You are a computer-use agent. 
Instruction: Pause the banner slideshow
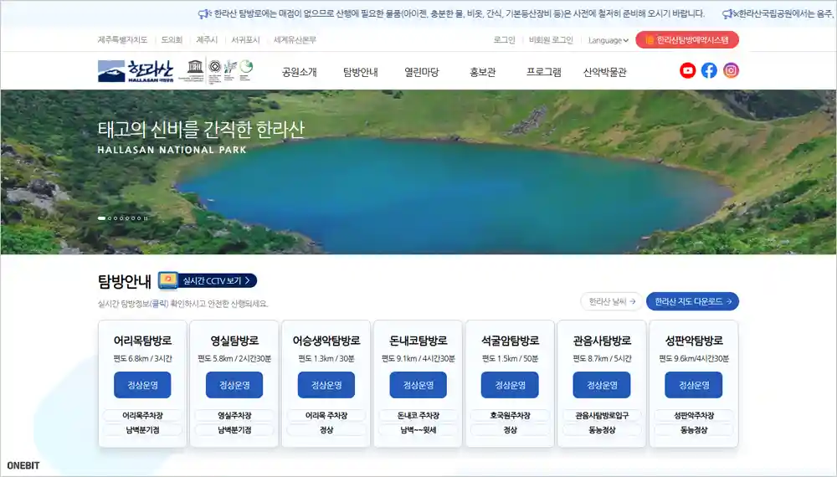click(x=146, y=218)
